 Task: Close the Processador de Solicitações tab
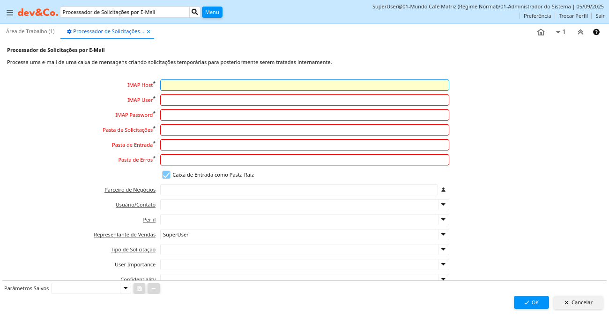point(149,32)
